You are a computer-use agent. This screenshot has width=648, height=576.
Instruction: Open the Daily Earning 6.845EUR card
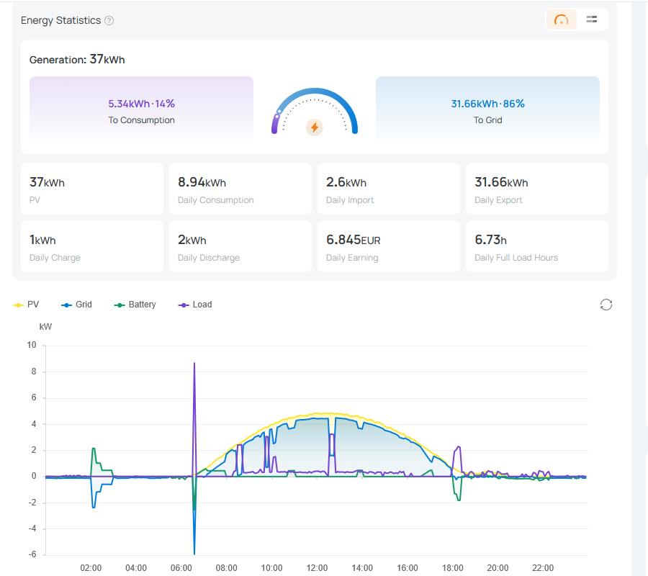[x=389, y=246]
